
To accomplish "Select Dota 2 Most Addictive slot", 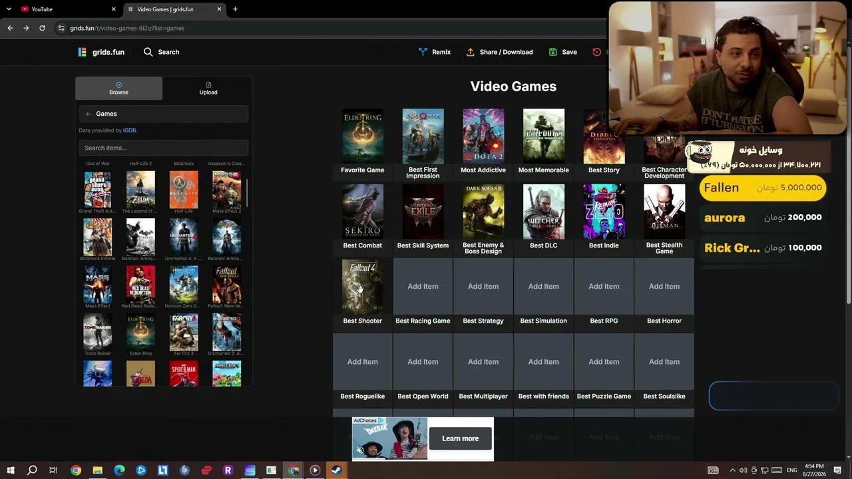I will (483, 136).
